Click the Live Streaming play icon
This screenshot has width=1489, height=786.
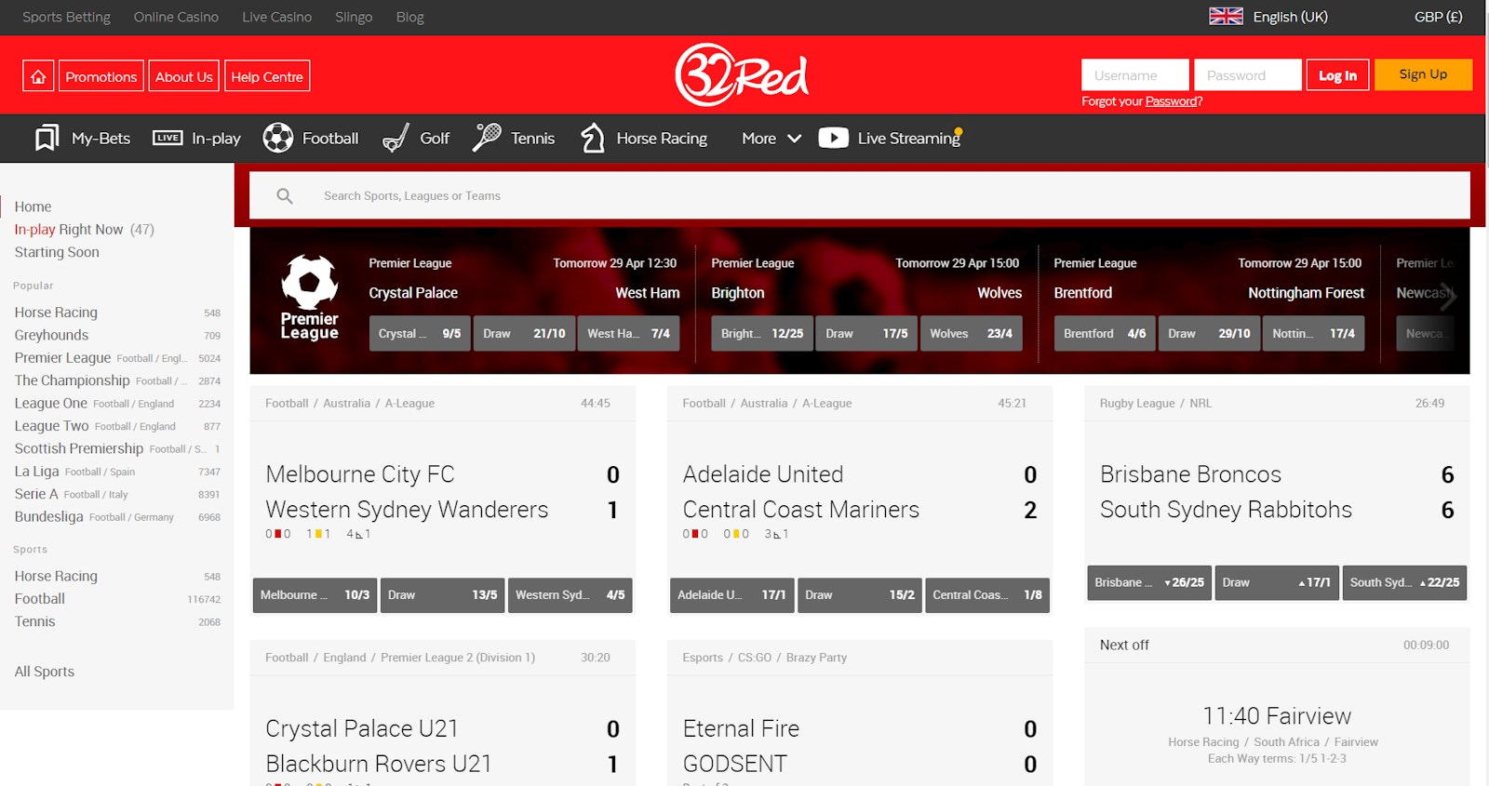click(833, 138)
